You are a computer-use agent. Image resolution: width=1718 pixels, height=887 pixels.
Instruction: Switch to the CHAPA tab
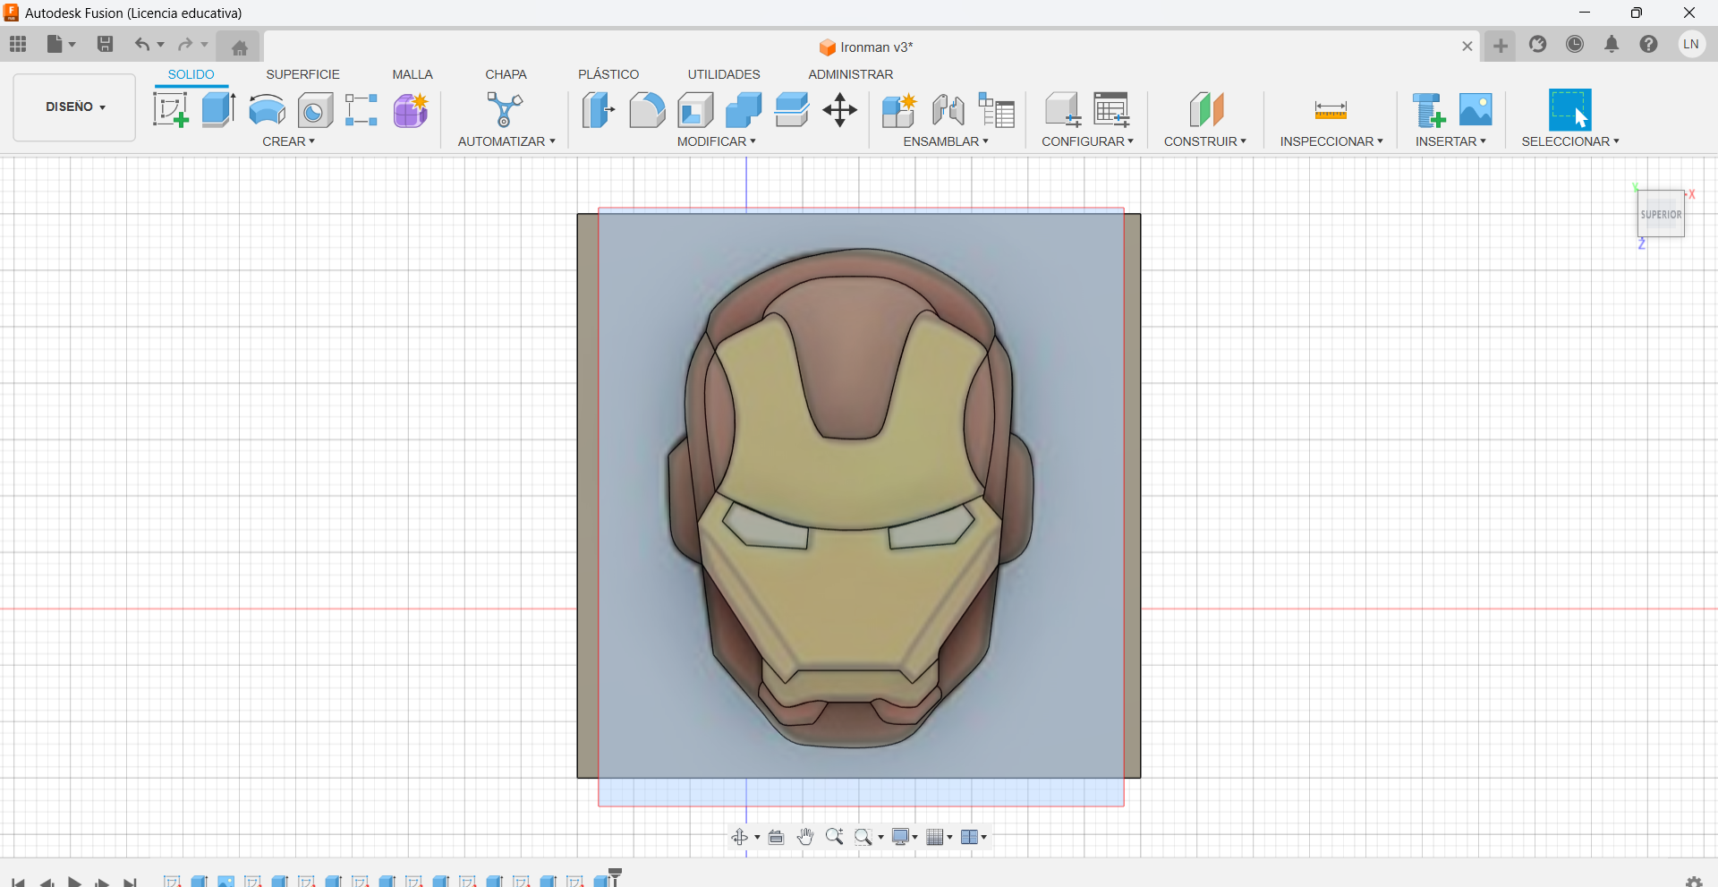506,74
